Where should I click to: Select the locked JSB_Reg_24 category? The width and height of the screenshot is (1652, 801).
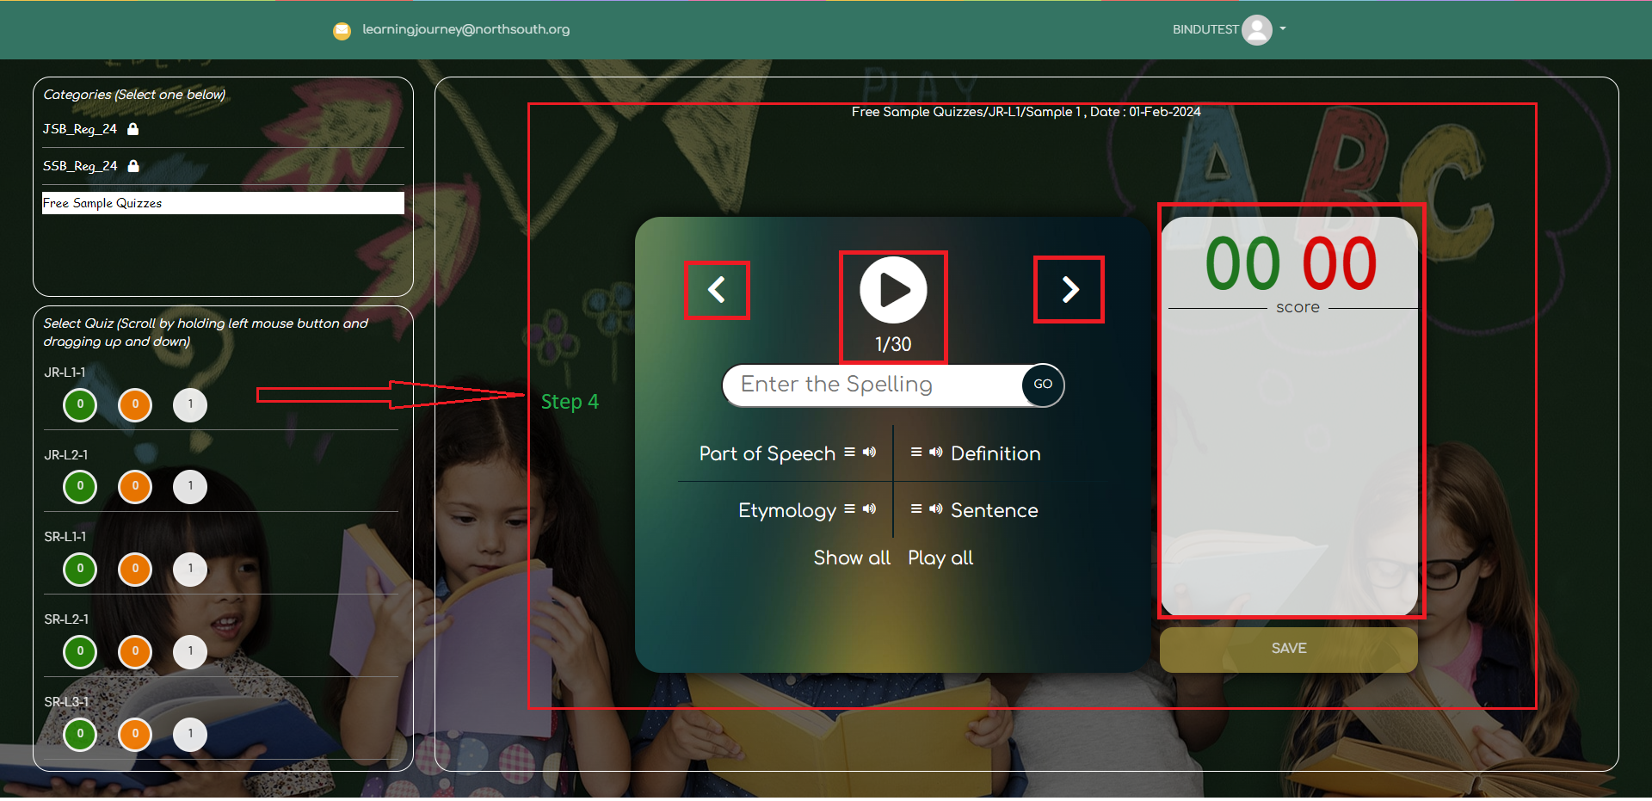80,129
